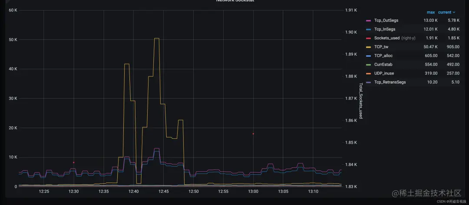This screenshot has width=469, height=205.
Task: Open color picker for UDP_inuse orange swatch
Action: click(x=369, y=73)
